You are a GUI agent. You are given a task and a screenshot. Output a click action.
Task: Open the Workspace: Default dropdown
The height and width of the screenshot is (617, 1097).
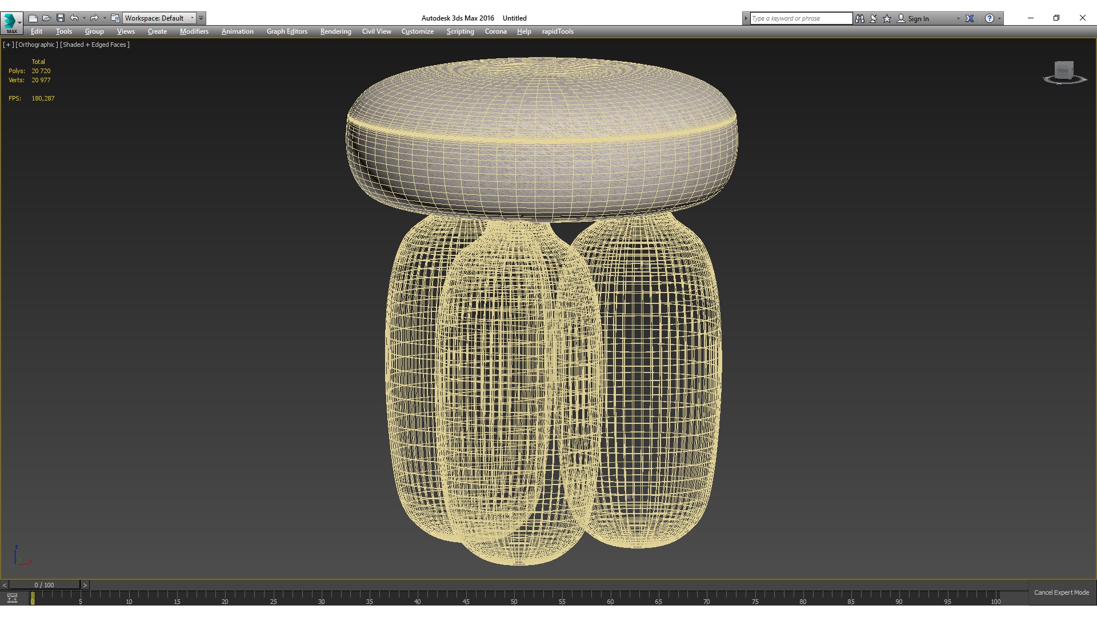159,18
